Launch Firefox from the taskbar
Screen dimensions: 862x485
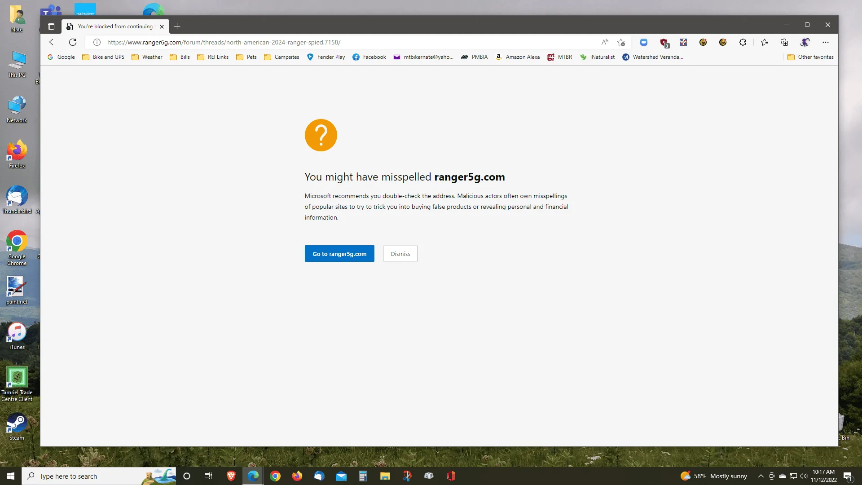297,476
